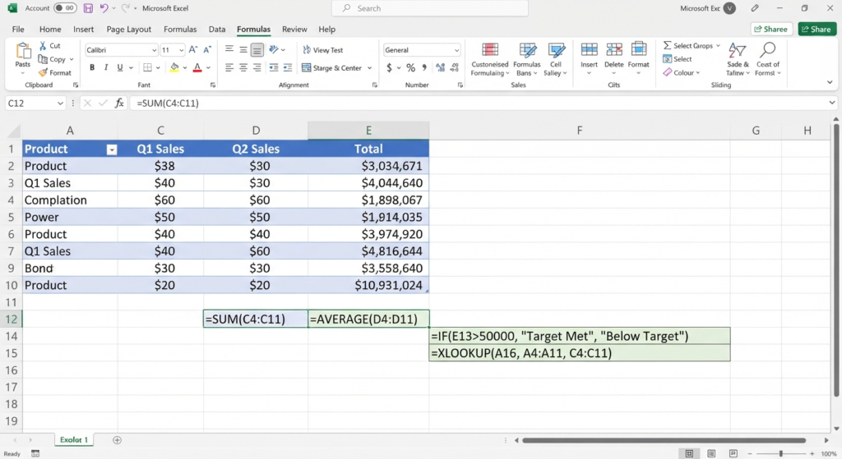Click Increase Decimal icon
The image size is (842, 459).
[x=441, y=67]
